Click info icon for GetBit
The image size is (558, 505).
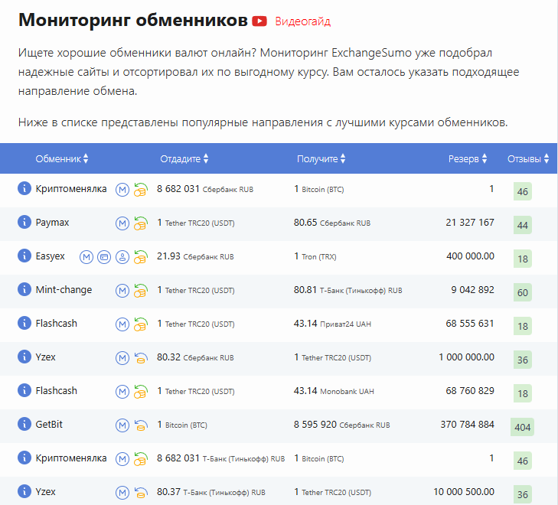(24, 424)
